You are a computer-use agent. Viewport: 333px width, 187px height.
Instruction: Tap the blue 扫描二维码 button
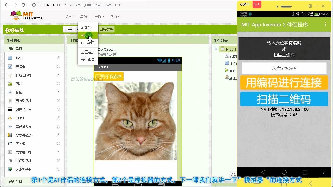284,99
